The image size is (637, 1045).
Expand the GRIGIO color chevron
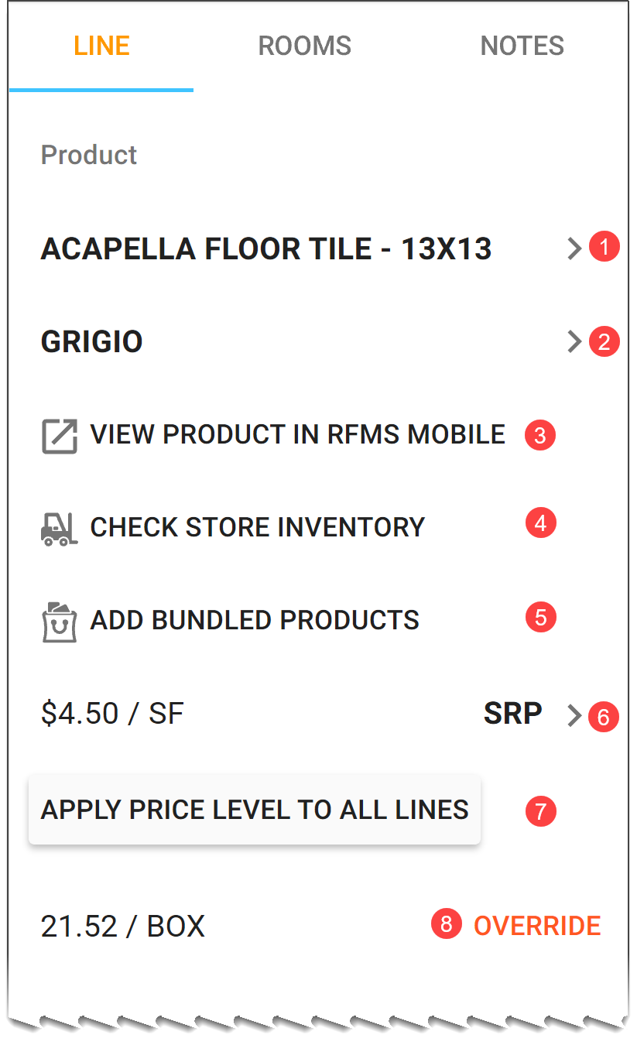coord(574,342)
